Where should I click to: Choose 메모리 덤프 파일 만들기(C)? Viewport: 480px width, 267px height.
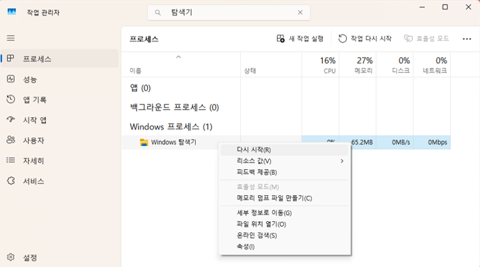tap(284, 198)
